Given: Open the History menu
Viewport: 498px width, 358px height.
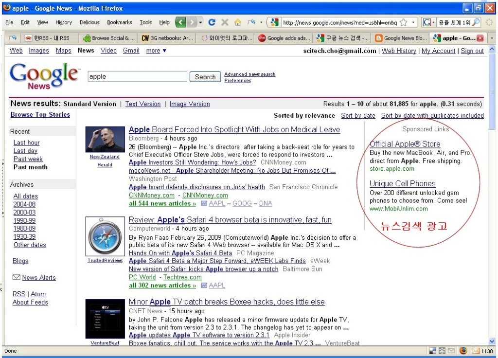Looking at the screenshot, I should 64,22.
